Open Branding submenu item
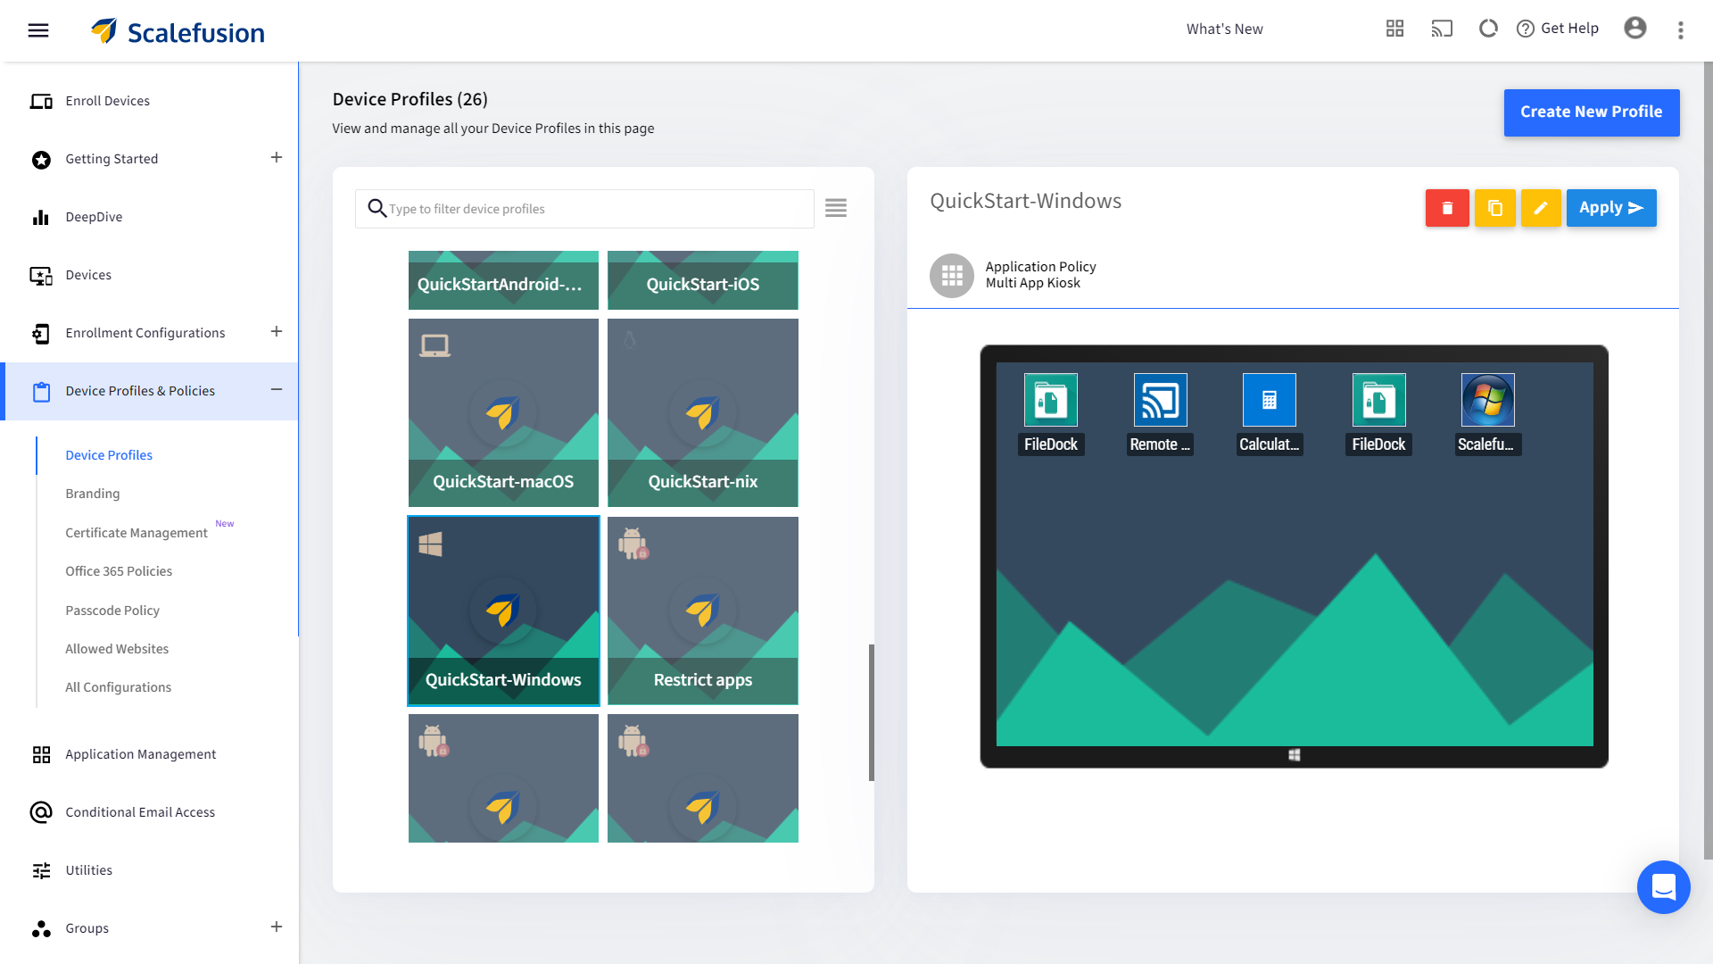The width and height of the screenshot is (1713, 964). pos(93,494)
